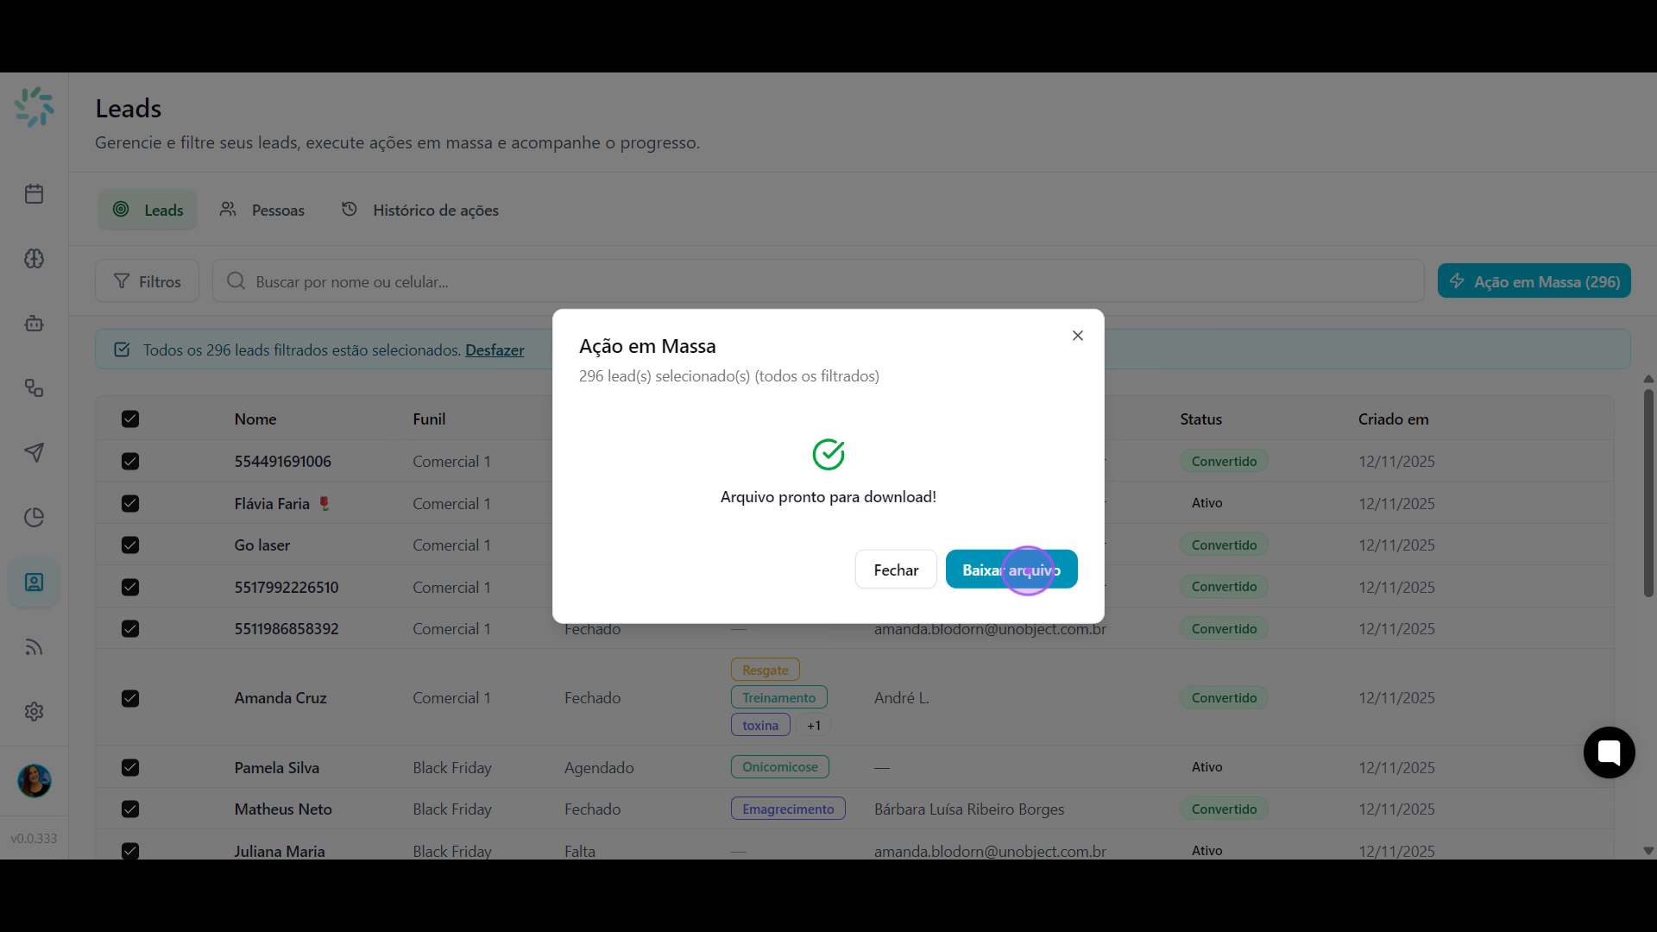1657x932 pixels.
Task: Open the Filtros filter panel
Action: point(148,281)
